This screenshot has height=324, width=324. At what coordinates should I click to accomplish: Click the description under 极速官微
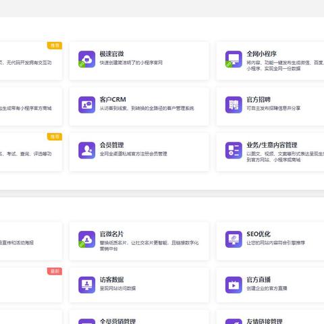[x=131, y=63]
